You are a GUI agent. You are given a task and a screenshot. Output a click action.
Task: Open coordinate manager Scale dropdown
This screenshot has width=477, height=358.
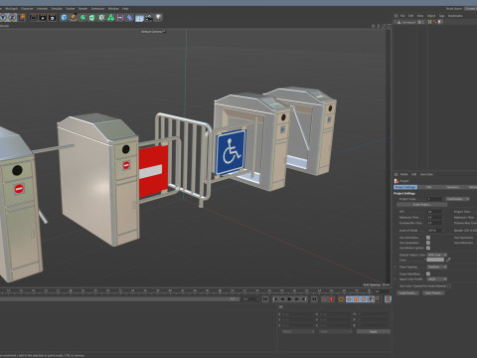click(x=335, y=331)
